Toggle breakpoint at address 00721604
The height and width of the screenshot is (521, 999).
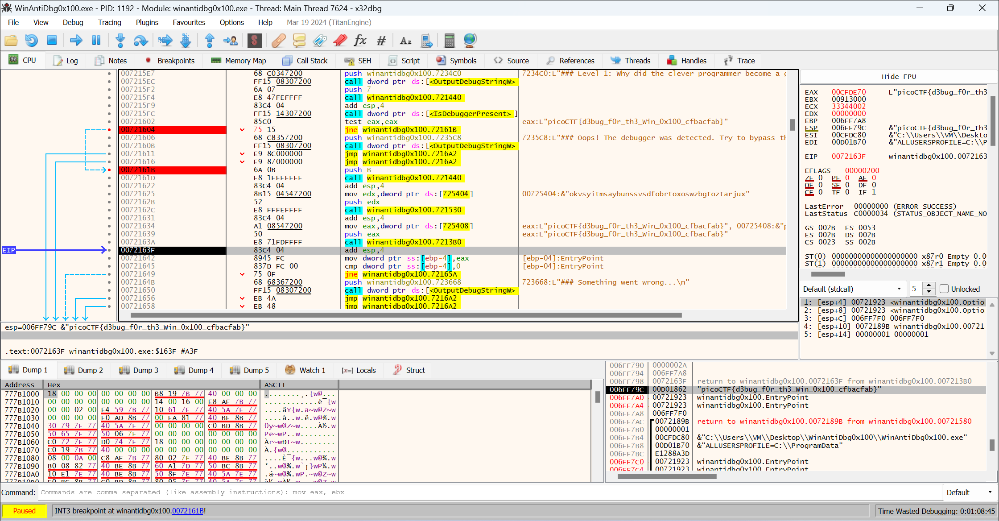click(x=109, y=130)
